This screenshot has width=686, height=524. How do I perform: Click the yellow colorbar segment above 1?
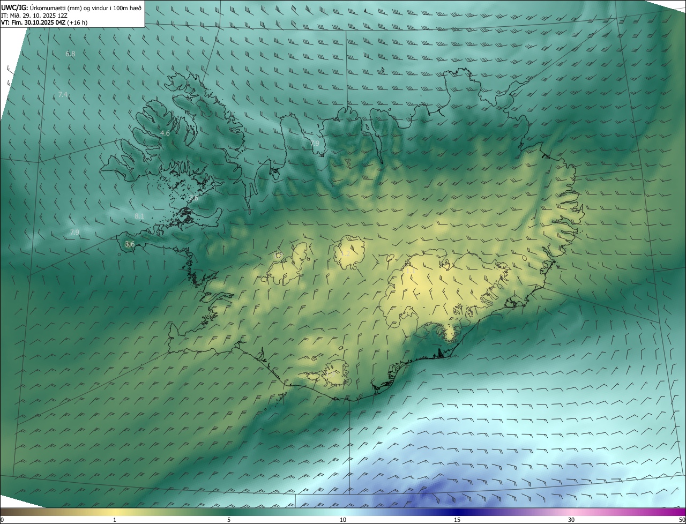coord(115,512)
